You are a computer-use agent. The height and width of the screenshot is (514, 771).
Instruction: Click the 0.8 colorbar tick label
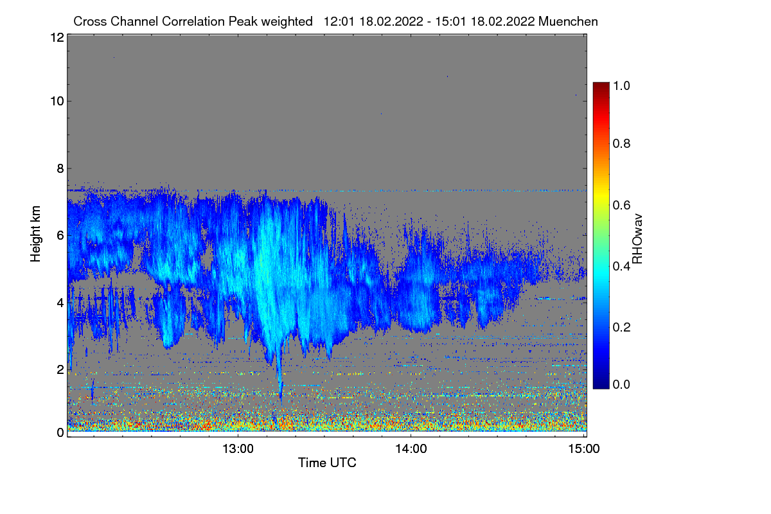coord(622,144)
